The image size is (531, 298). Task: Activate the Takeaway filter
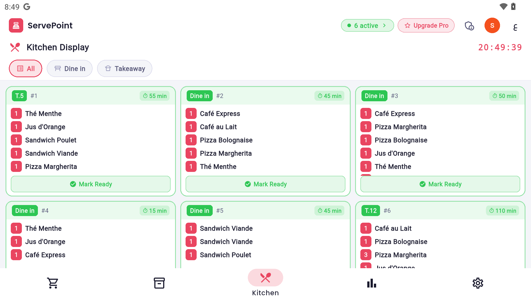124,68
